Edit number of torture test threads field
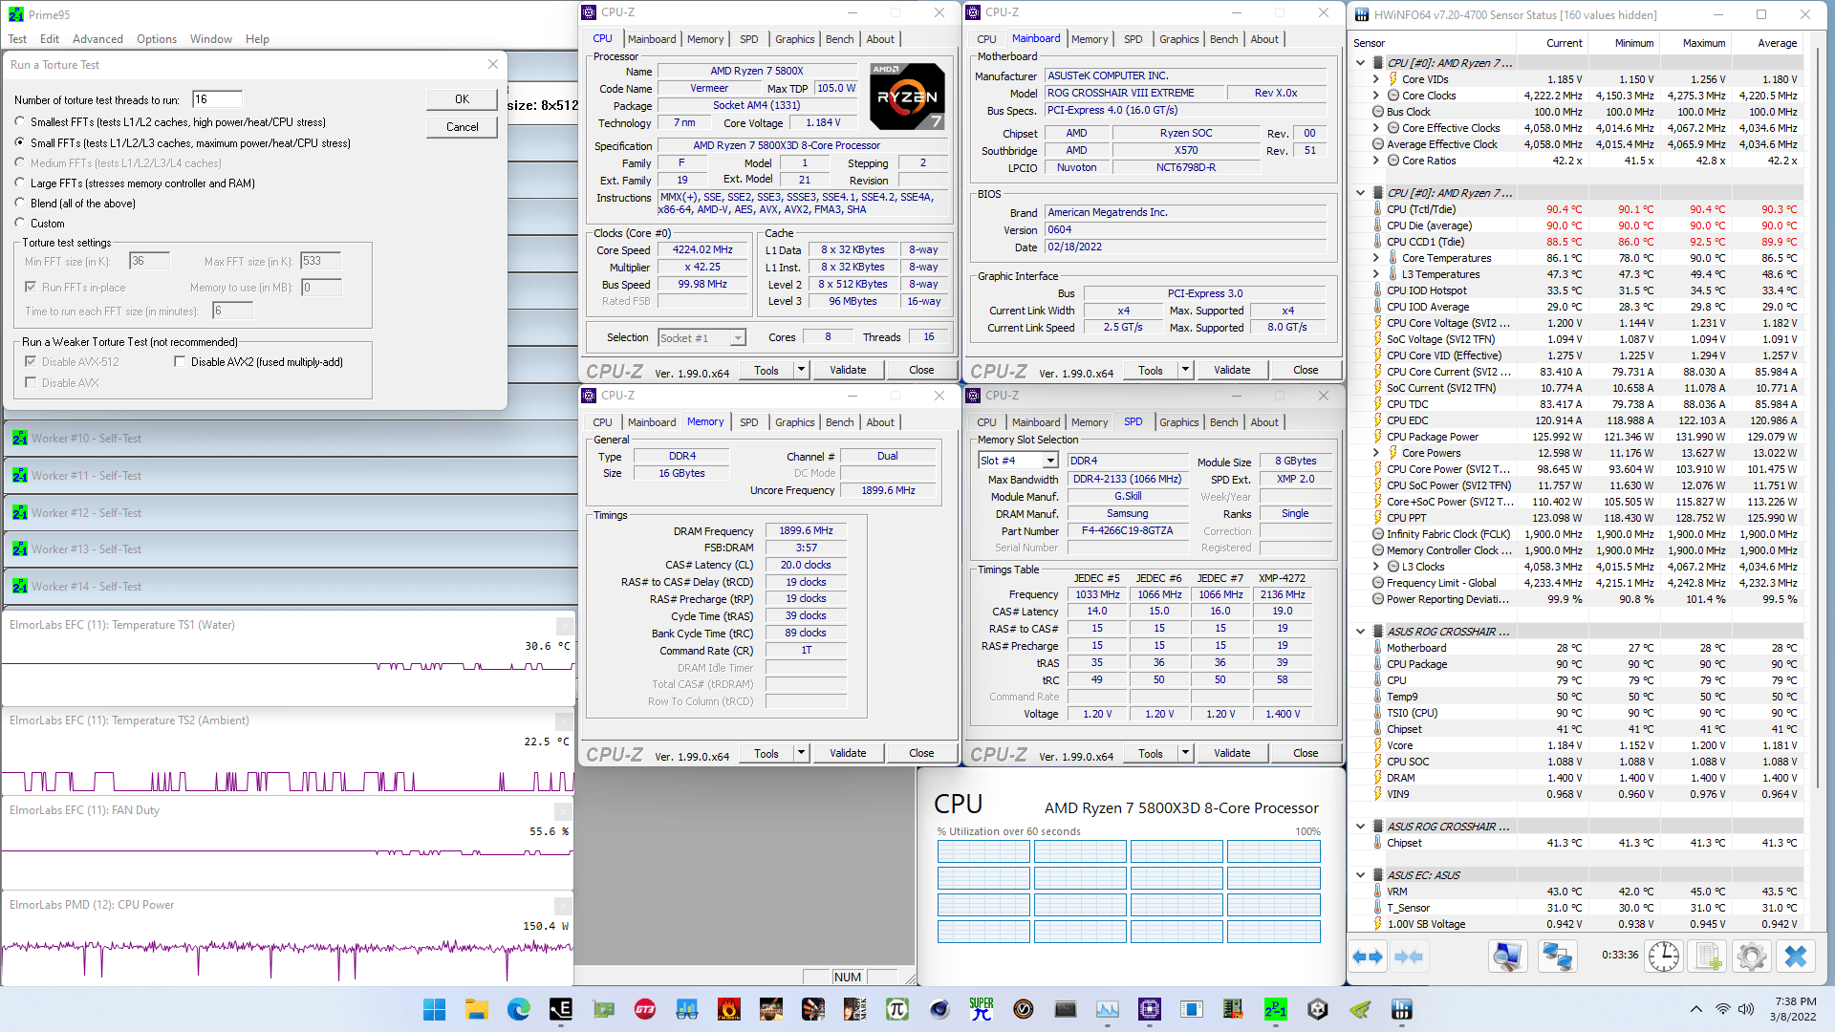This screenshot has width=1835, height=1032. (217, 99)
